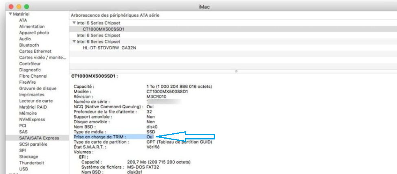Click Profondeur de la file d'attente label
The image size is (397, 174).
click(105, 111)
